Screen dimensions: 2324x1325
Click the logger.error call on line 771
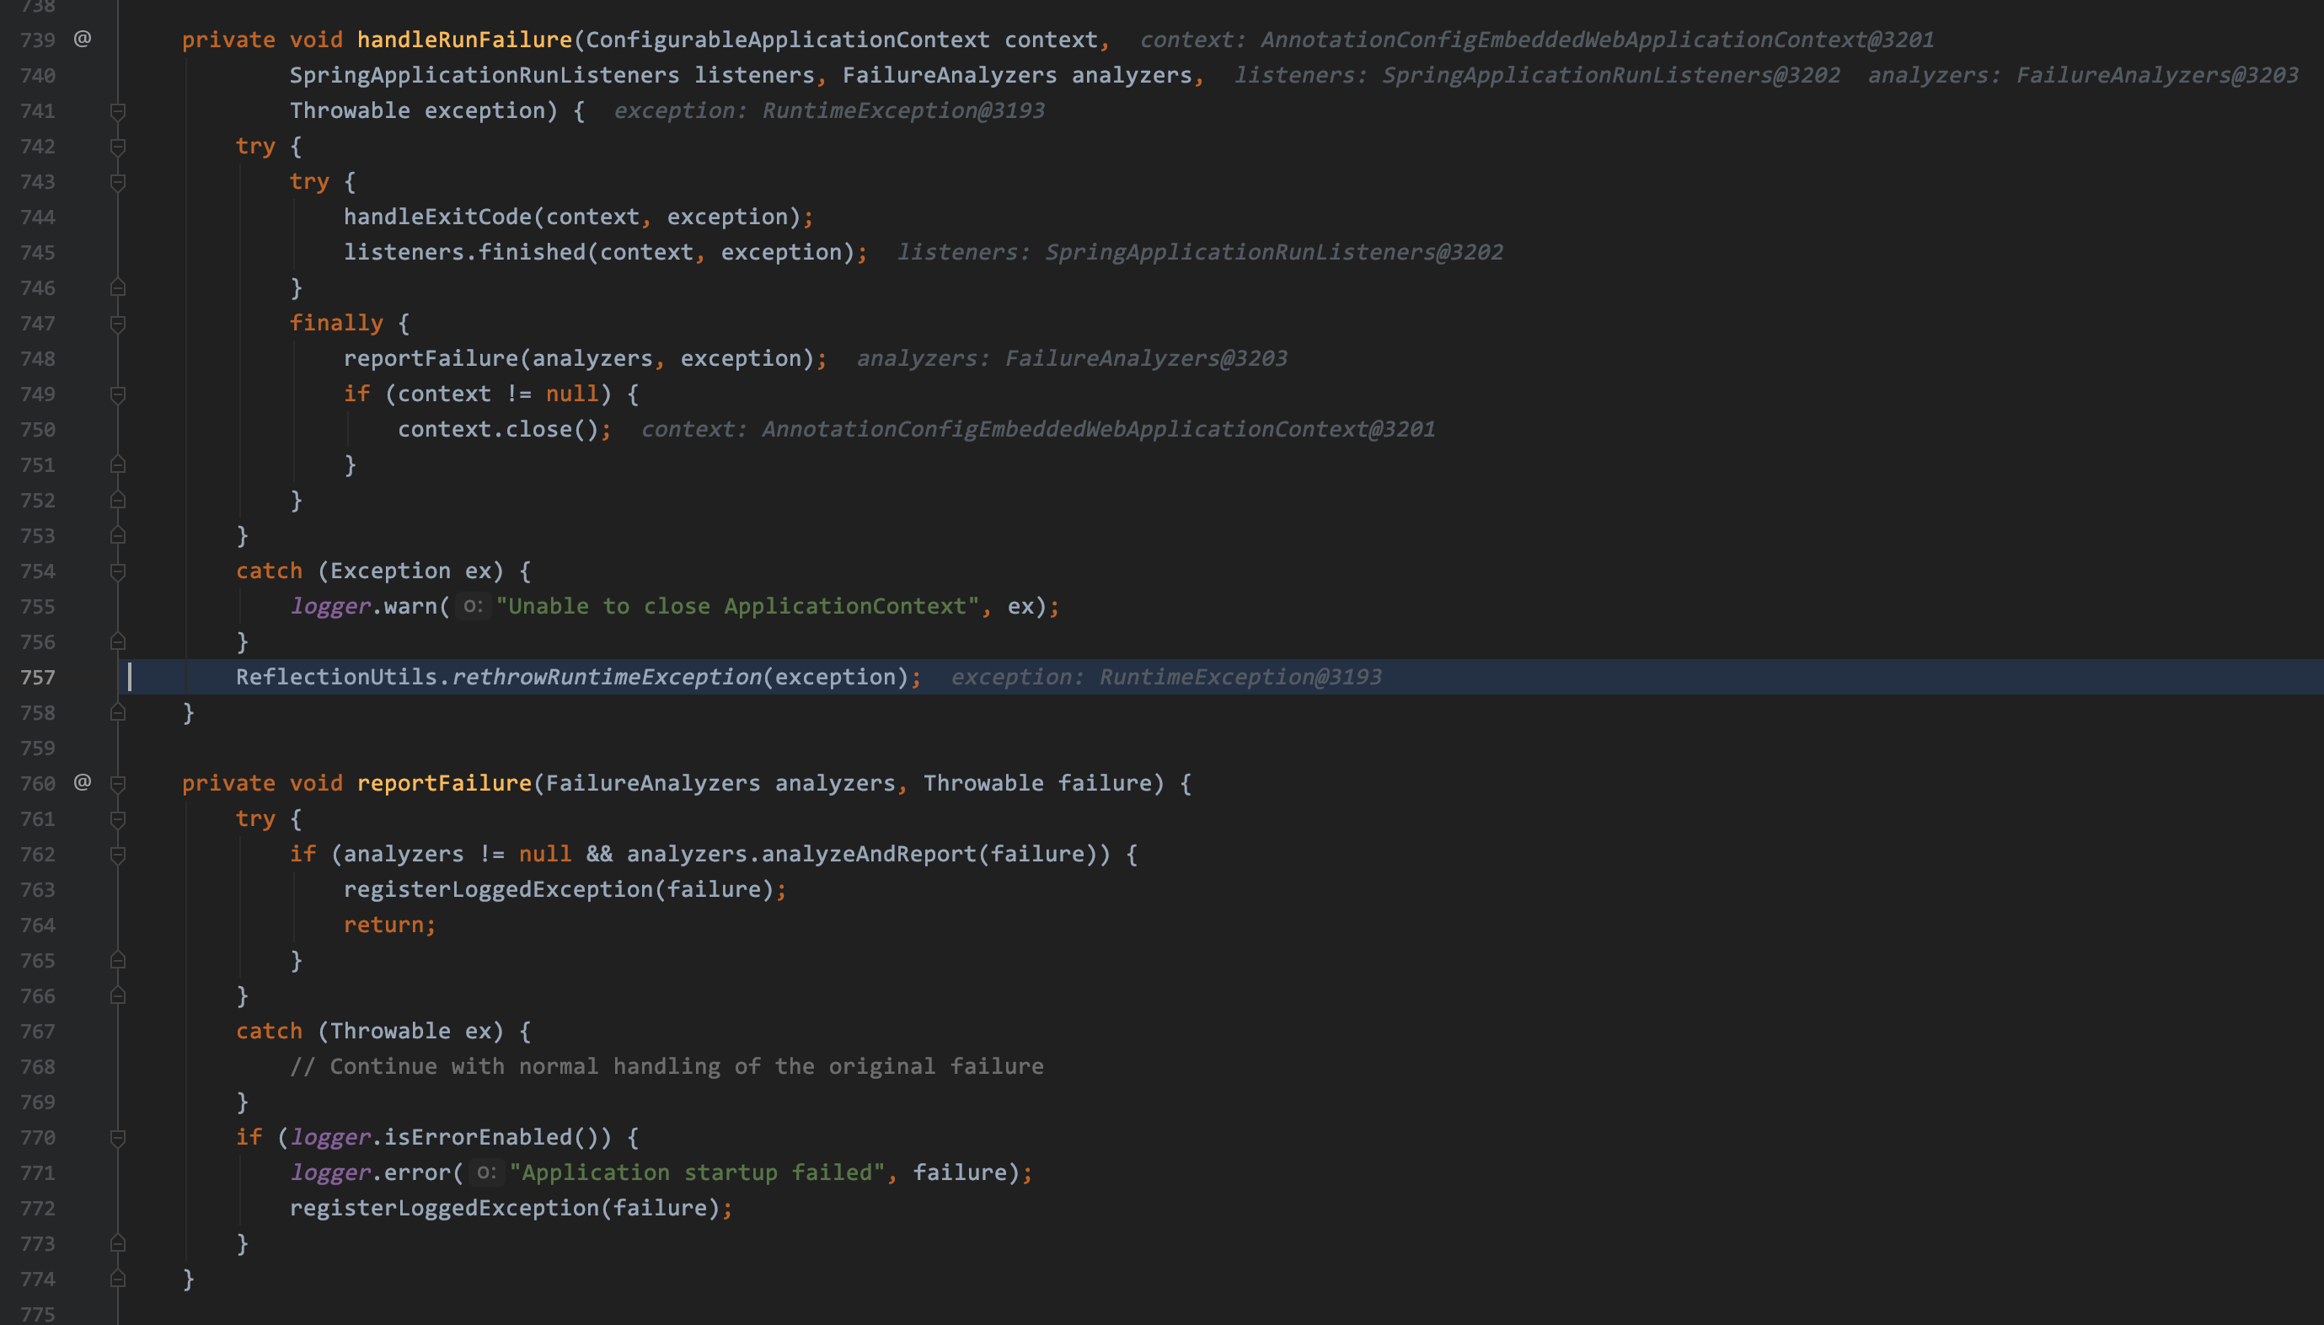click(371, 1172)
